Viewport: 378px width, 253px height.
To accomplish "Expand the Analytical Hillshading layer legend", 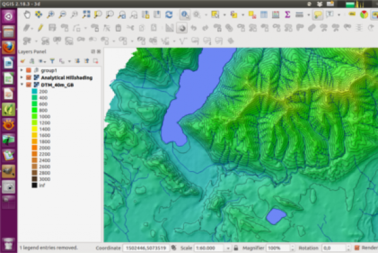I will 22,77.
